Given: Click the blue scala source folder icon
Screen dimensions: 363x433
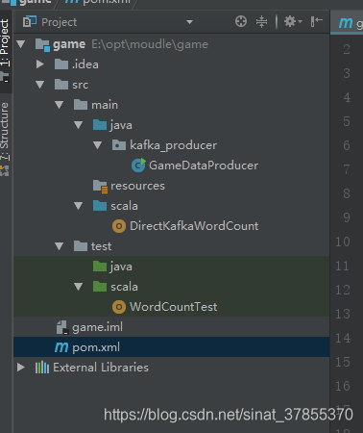Looking at the screenshot, I should (100, 206).
